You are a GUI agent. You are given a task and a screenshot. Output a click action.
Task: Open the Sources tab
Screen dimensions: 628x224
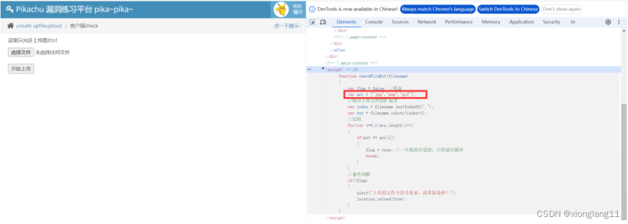[400, 22]
